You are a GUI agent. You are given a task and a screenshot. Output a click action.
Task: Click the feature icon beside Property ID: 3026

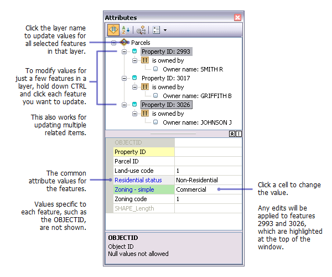coord(134,104)
